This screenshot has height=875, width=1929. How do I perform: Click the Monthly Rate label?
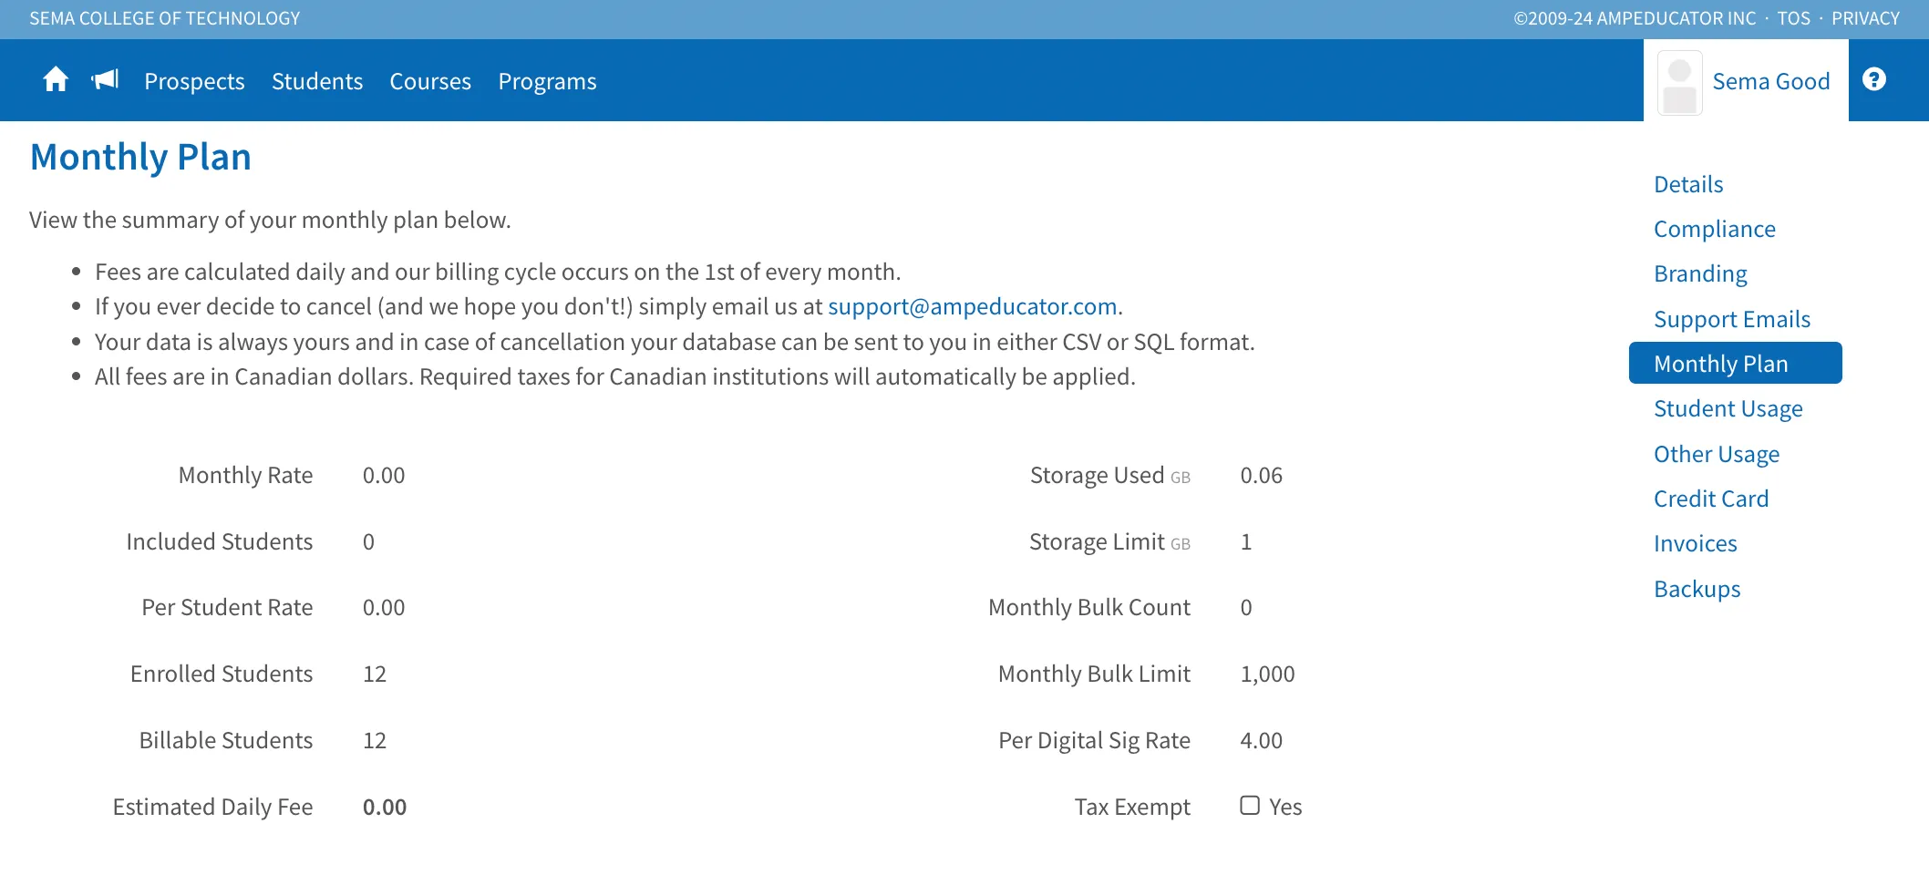click(x=245, y=475)
